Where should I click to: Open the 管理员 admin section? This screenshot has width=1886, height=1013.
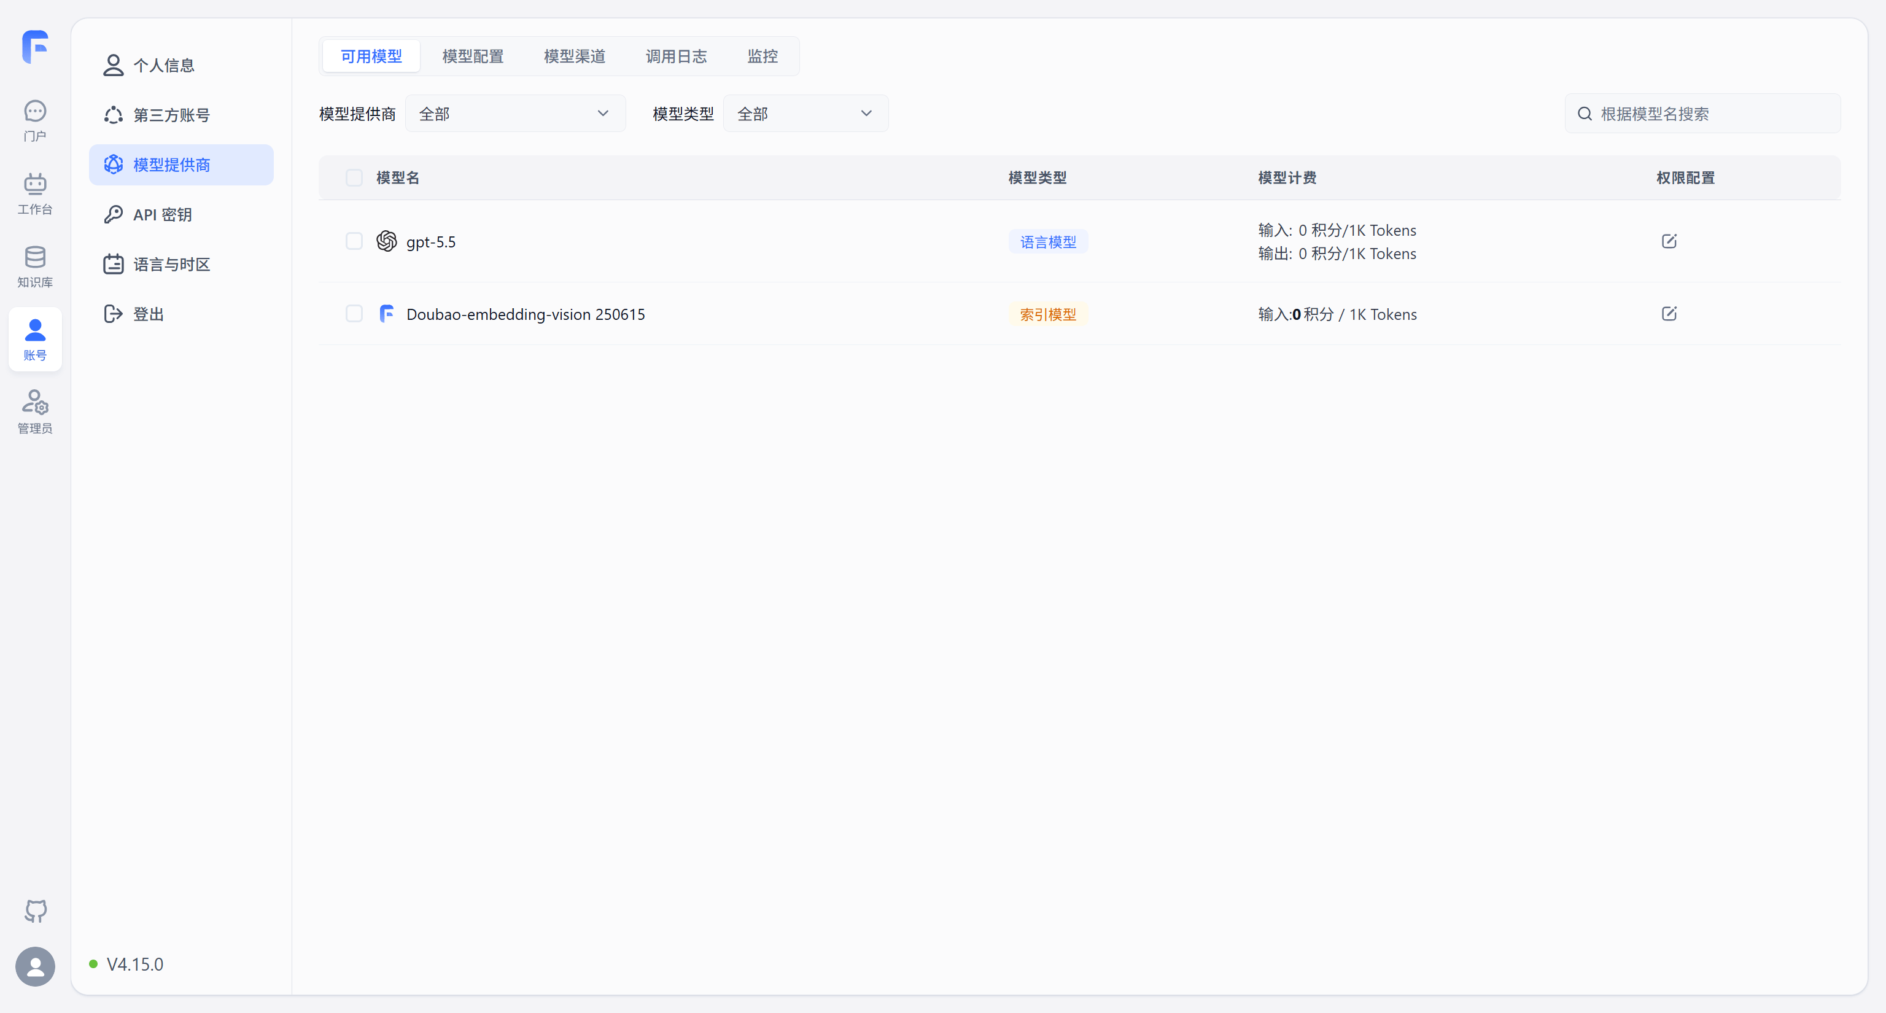tap(35, 413)
